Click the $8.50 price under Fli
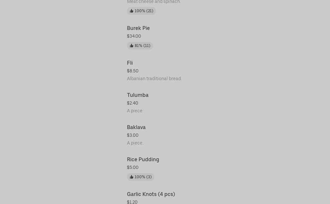 click(133, 71)
